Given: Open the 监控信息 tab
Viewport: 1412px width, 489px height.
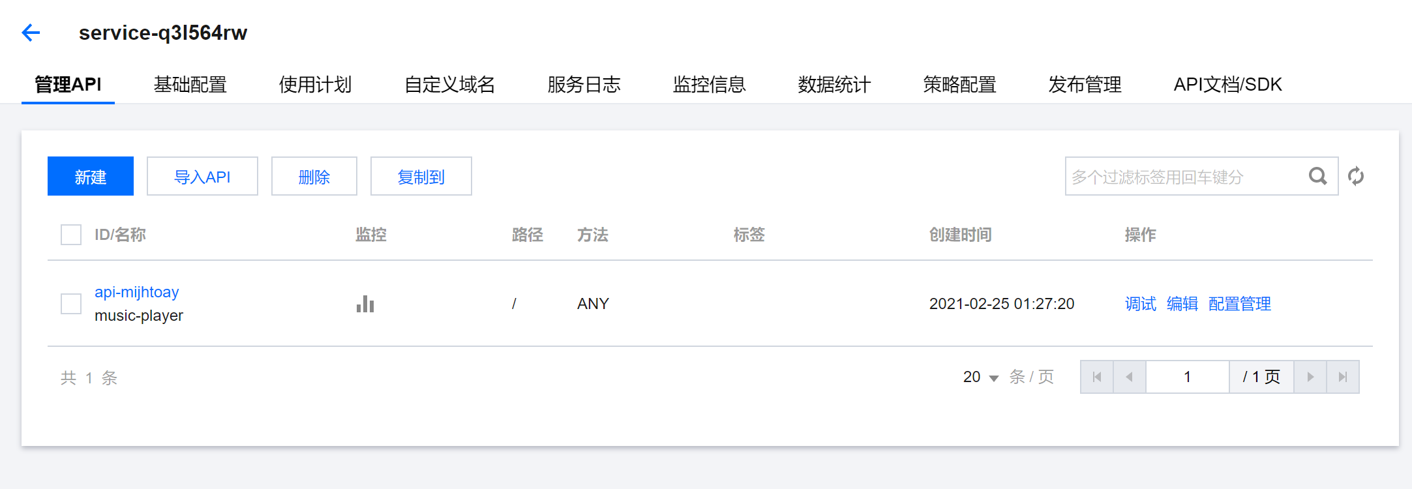Looking at the screenshot, I should (x=710, y=84).
